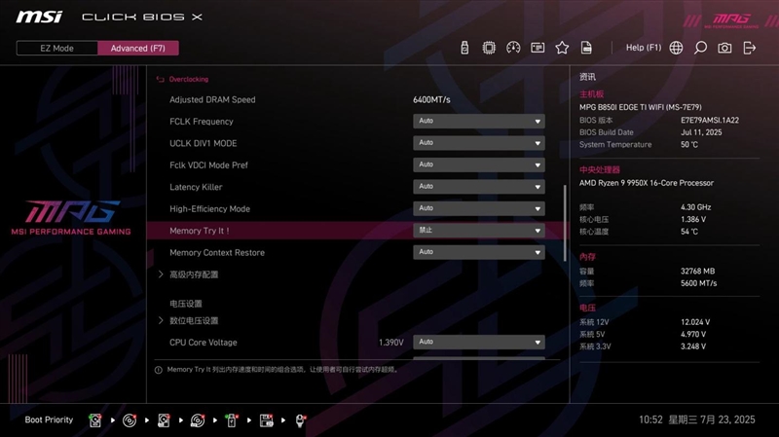The width and height of the screenshot is (779, 437).
Task: Select the Advanced (F7) tab
Action: coord(138,48)
